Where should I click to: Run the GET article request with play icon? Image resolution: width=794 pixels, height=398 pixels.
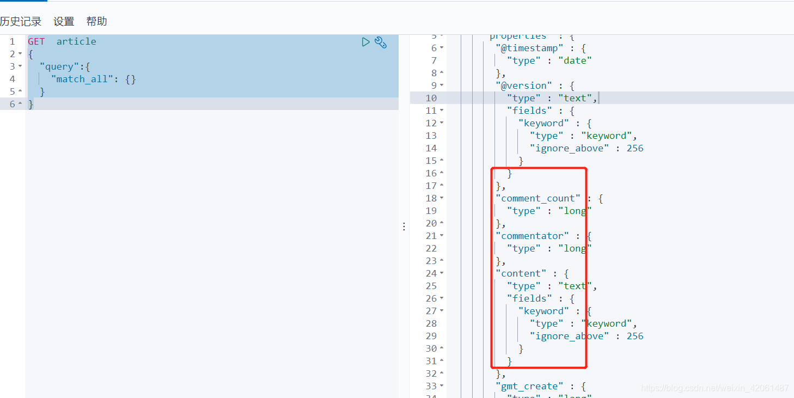[365, 42]
